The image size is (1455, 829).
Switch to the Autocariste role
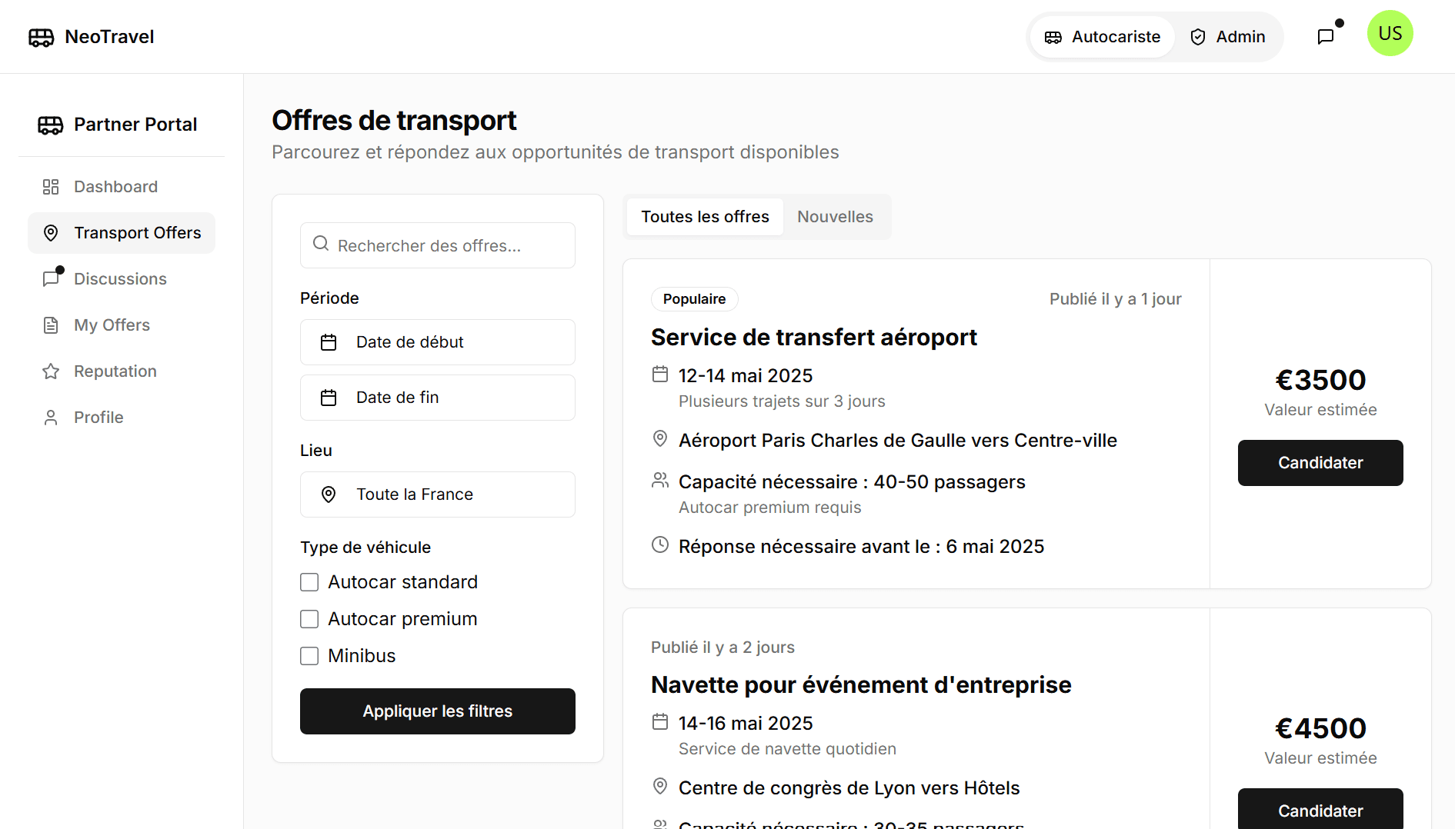point(1102,37)
